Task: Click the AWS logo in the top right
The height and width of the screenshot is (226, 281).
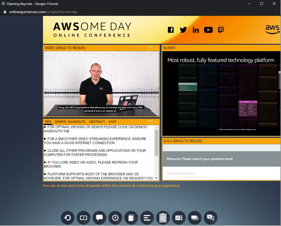Action: [272, 30]
